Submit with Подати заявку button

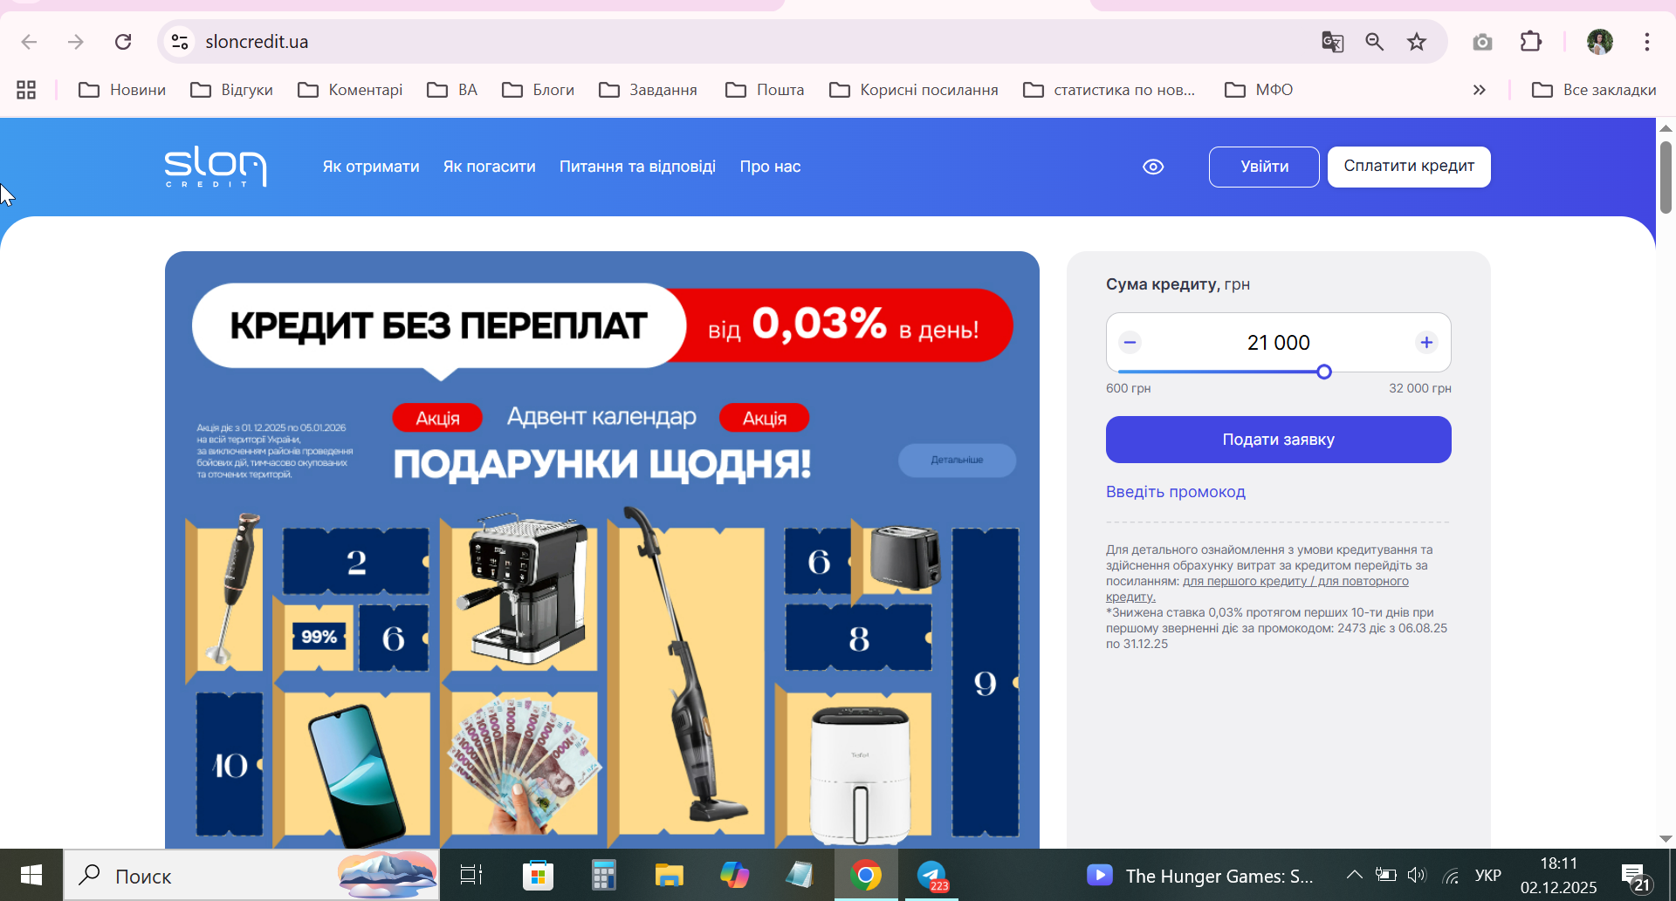pyautogui.click(x=1279, y=440)
